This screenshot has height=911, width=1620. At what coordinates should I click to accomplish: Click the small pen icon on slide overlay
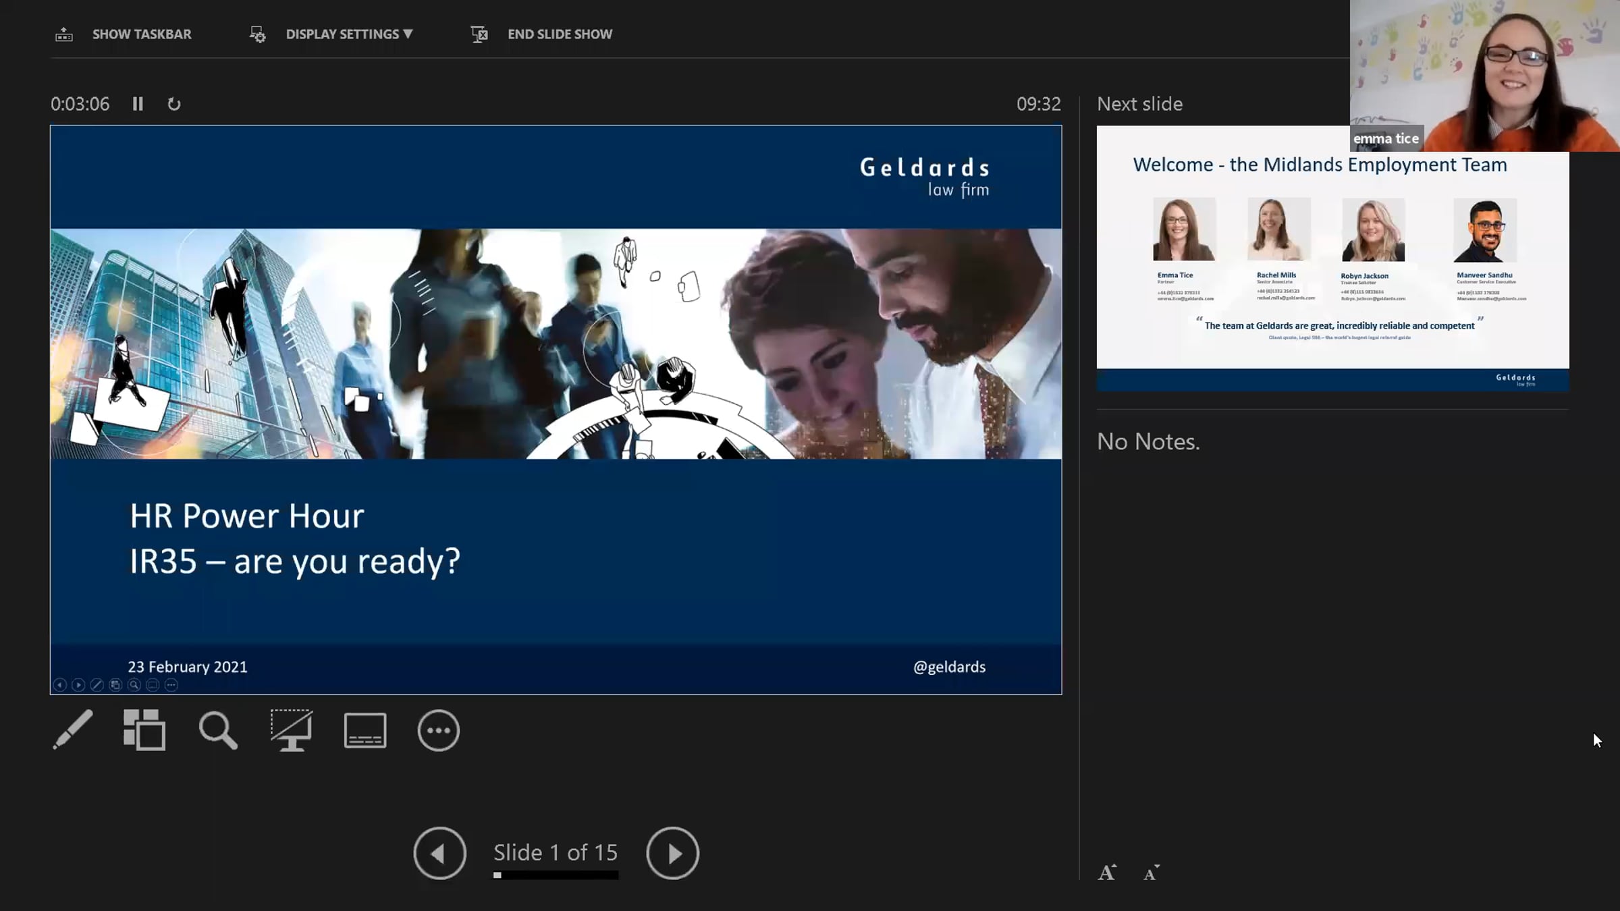[97, 685]
